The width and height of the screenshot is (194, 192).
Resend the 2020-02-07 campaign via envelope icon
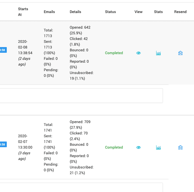pyautogui.click(x=180, y=147)
